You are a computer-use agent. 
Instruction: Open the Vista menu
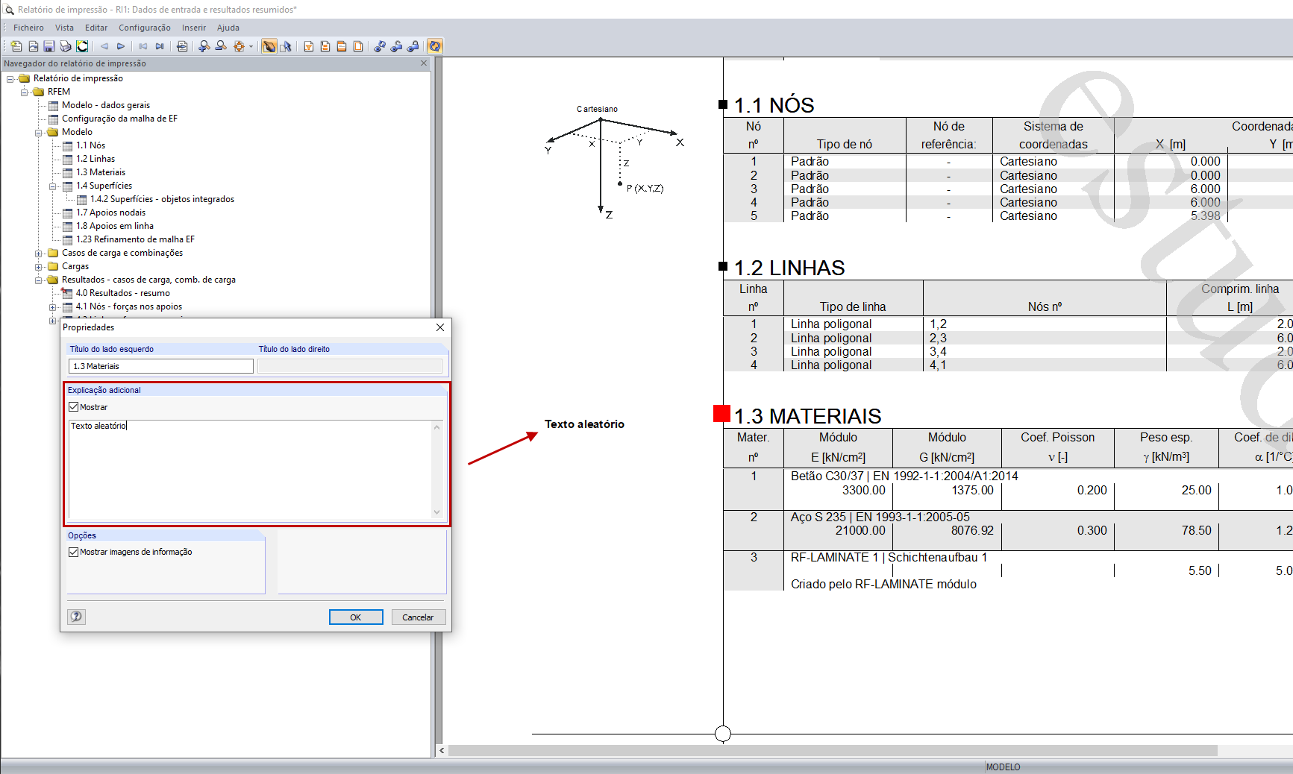pyautogui.click(x=64, y=28)
